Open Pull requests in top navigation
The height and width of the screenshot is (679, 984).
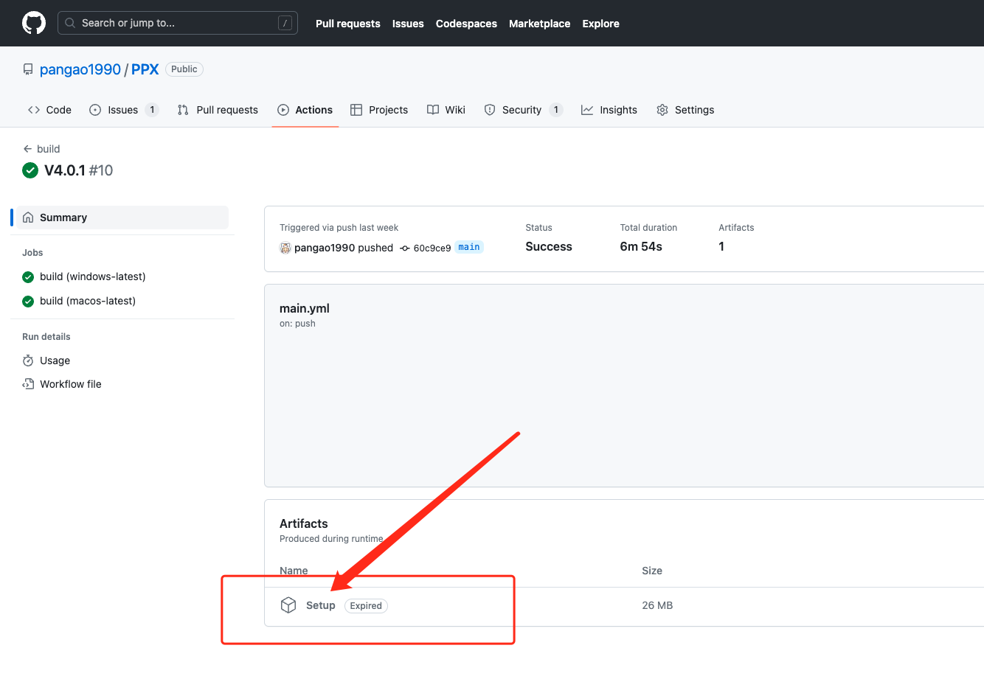tap(348, 24)
